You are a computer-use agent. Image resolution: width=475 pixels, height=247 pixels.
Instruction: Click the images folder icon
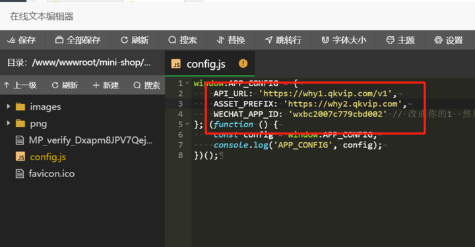click(x=20, y=107)
